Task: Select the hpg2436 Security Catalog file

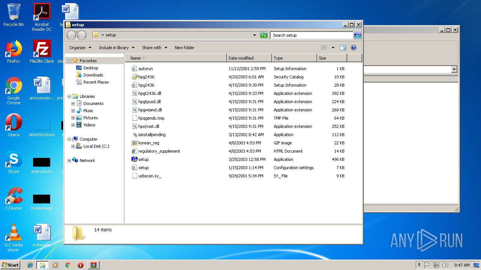Action: pyautogui.click(x=146, y=77)
